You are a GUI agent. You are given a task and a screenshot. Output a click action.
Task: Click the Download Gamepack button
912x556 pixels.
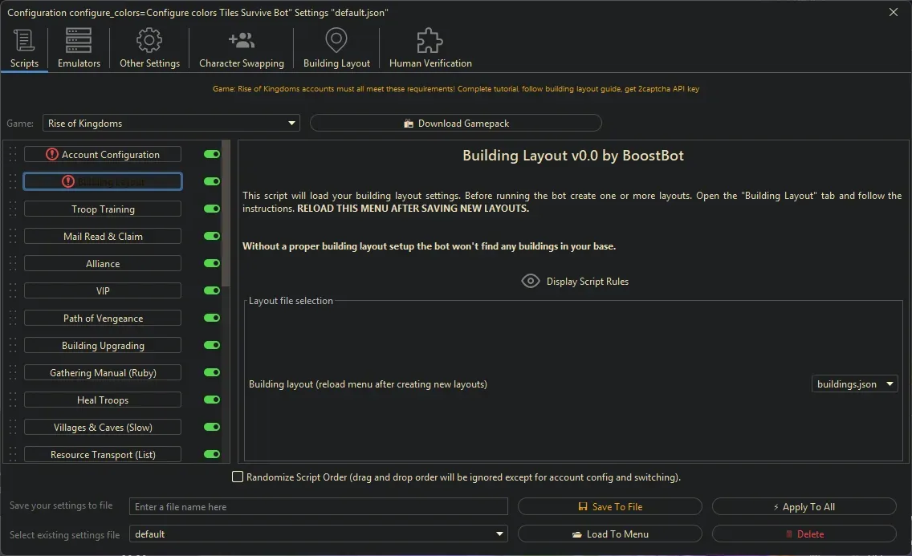(455, 123)
